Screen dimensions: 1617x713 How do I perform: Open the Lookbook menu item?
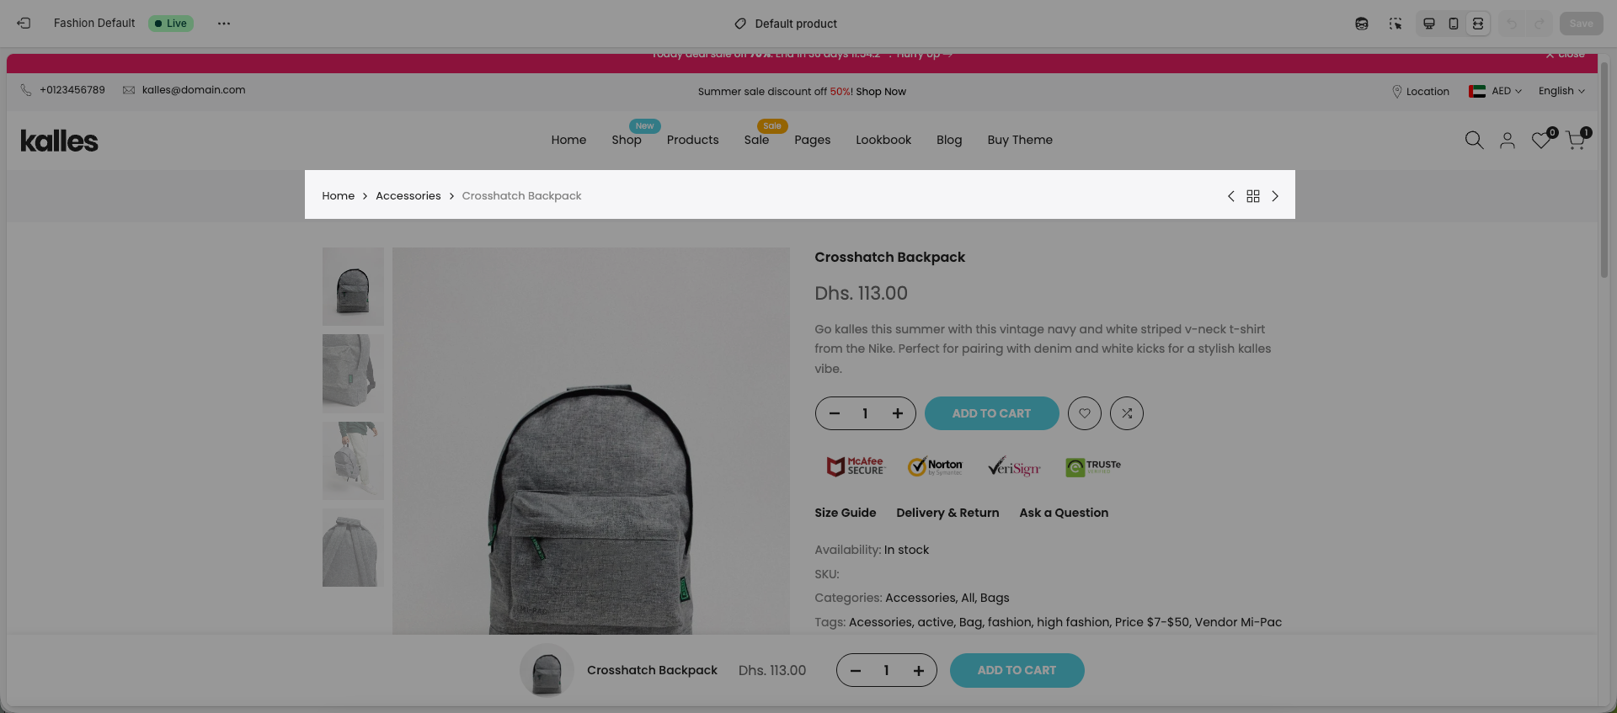pos(883,140)
